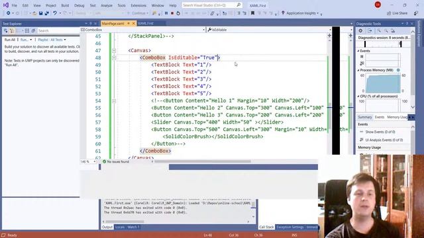Open the Exception Settings tab
The image size is (424, 238).
point(290,227)
